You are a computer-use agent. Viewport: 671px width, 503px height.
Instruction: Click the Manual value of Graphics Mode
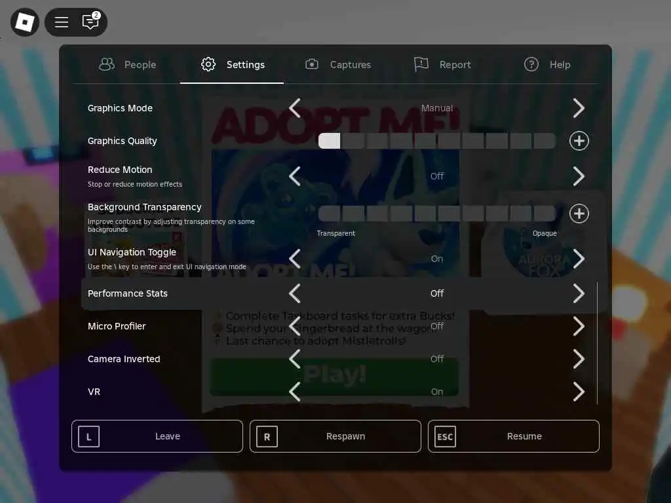[x=437, y=108]
